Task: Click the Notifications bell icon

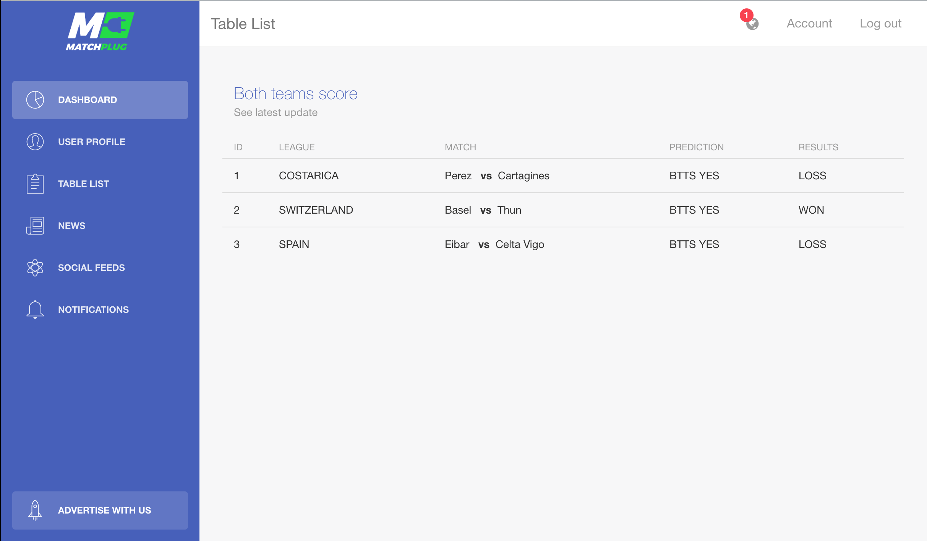Action: [35, 309]
